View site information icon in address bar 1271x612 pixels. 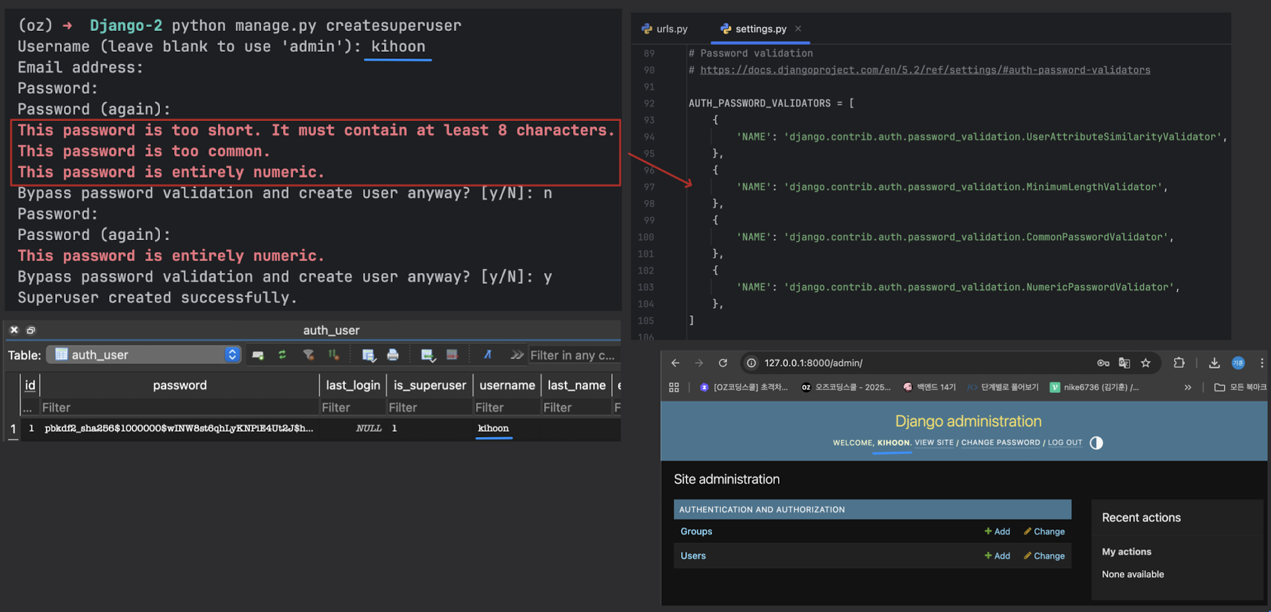tap(752, 363)
